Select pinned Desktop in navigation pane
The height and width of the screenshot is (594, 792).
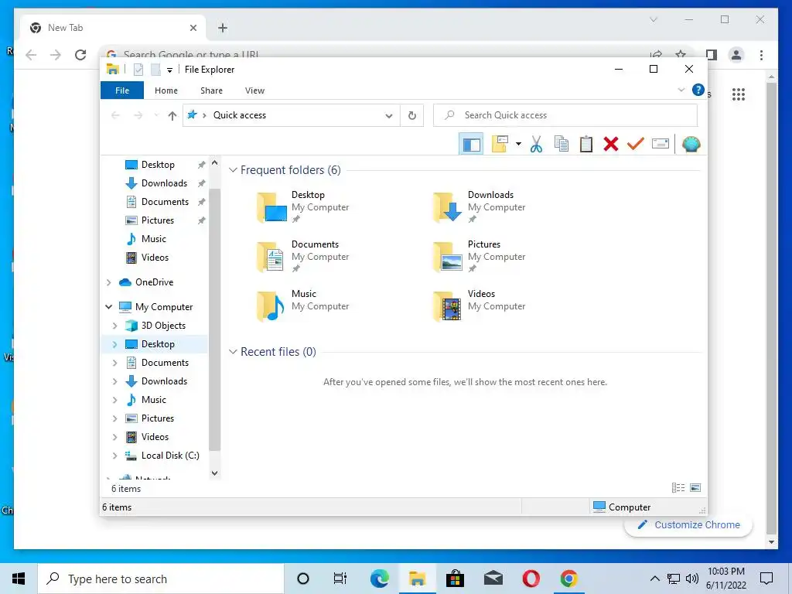(x=158, y=165)
